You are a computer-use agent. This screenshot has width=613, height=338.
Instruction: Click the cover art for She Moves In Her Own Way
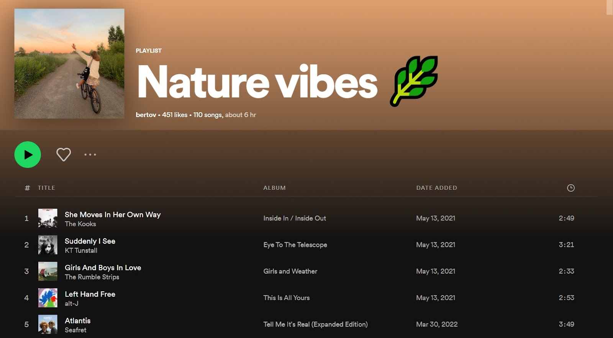[48, 218]
